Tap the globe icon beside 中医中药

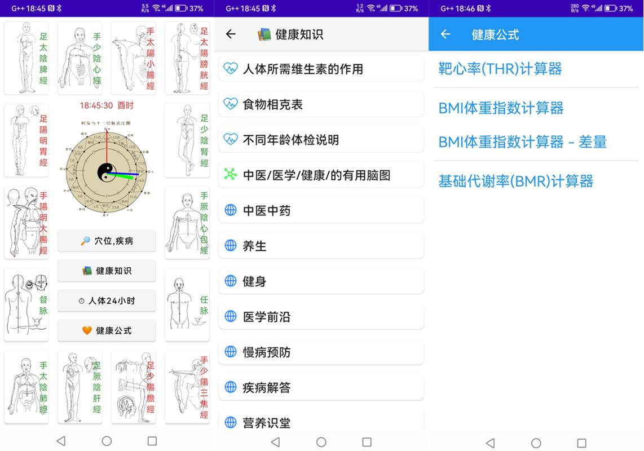click(230, 210)
